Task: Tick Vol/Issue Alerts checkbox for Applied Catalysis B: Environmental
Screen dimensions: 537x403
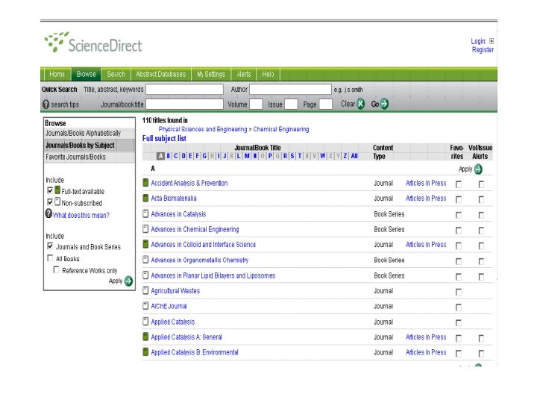Action: (x=481, y=354)
